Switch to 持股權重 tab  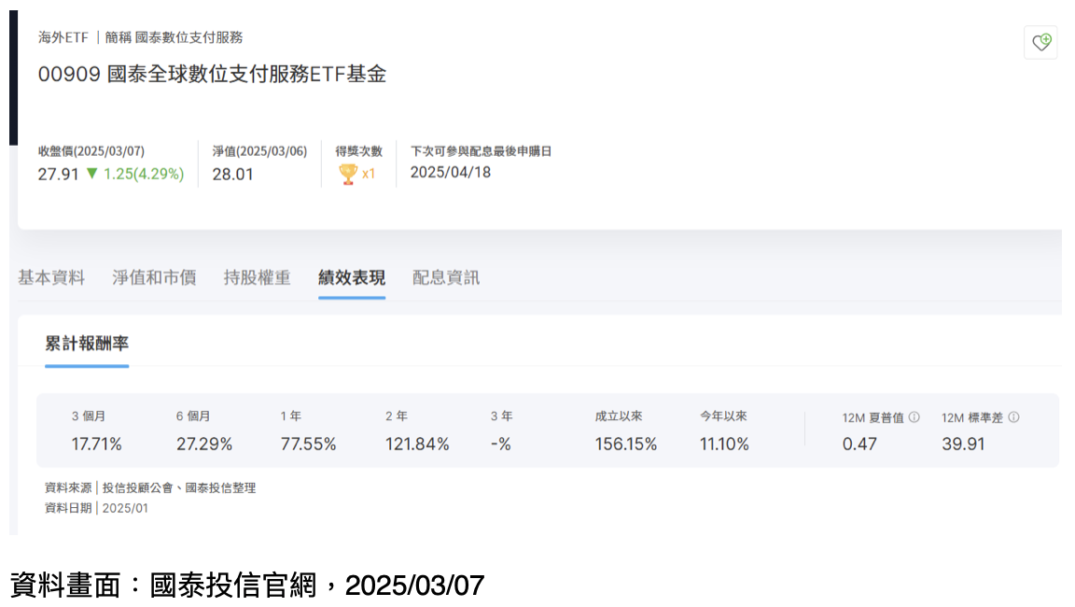point(258,277)
